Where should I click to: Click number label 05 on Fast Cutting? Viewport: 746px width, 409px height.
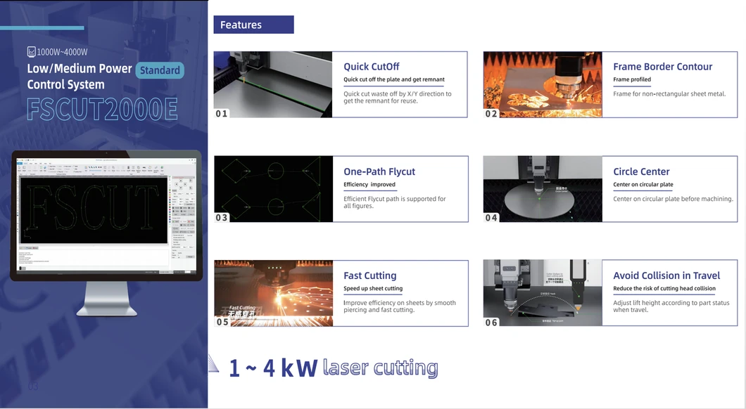click(222, 322)
